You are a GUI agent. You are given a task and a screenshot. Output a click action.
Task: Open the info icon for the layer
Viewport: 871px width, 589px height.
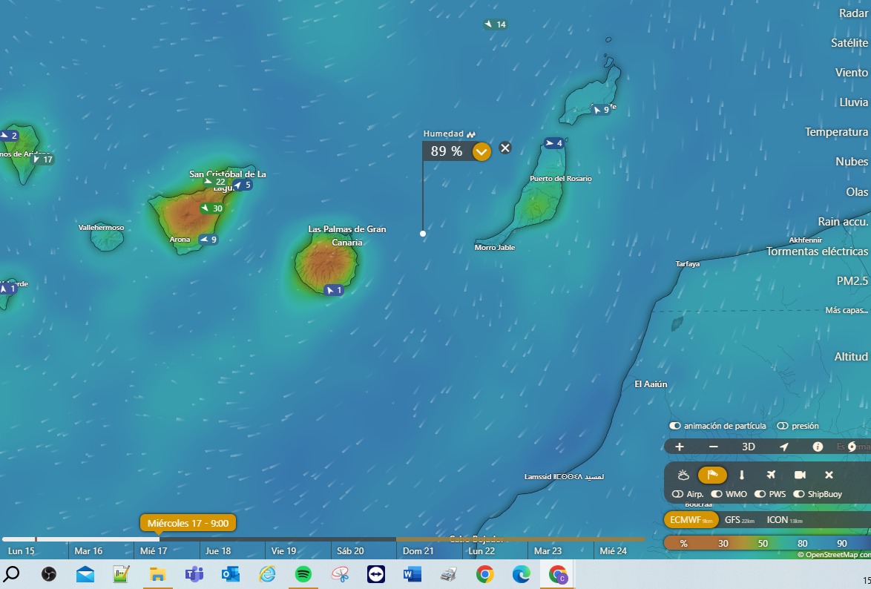click(818, 447)
